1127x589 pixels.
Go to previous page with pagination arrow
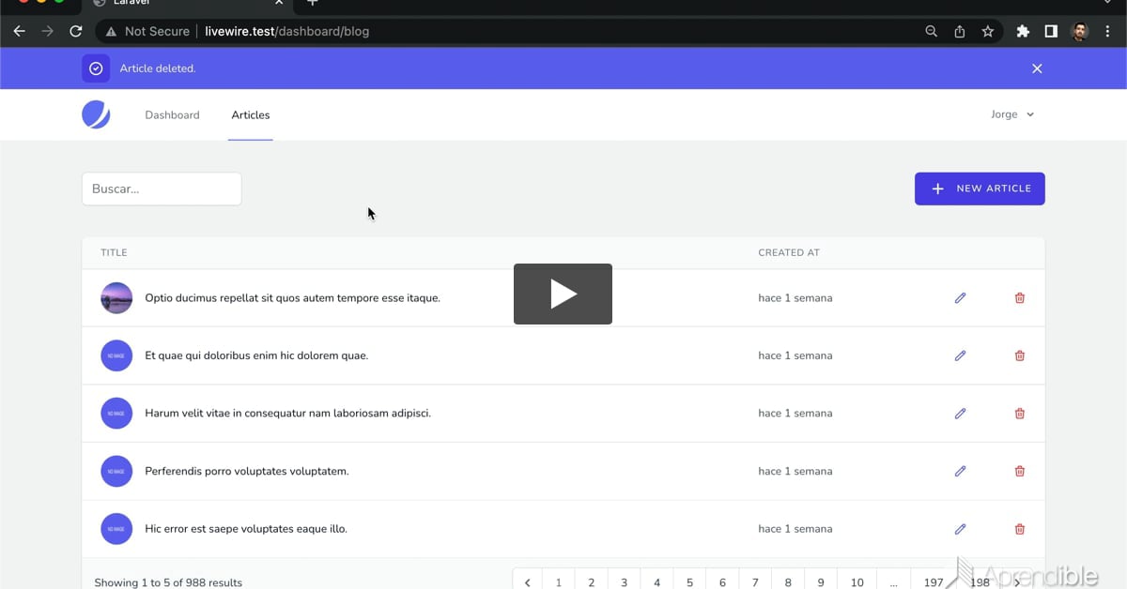click(528, 581)
